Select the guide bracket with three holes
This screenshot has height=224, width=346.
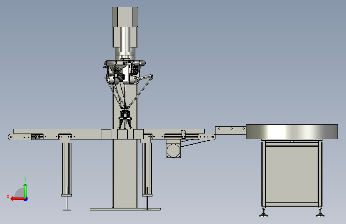[231, 130]
